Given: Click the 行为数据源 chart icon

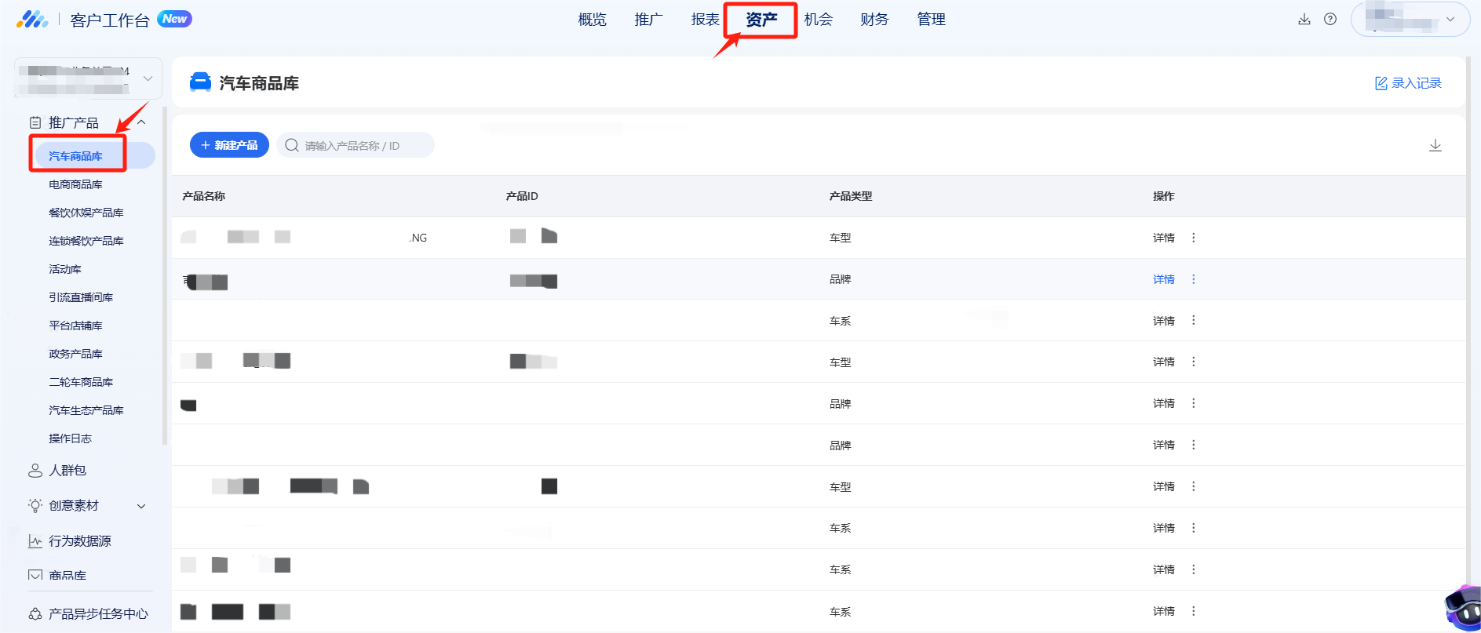Looking at the screenshot, I should (x=35, y=541).
